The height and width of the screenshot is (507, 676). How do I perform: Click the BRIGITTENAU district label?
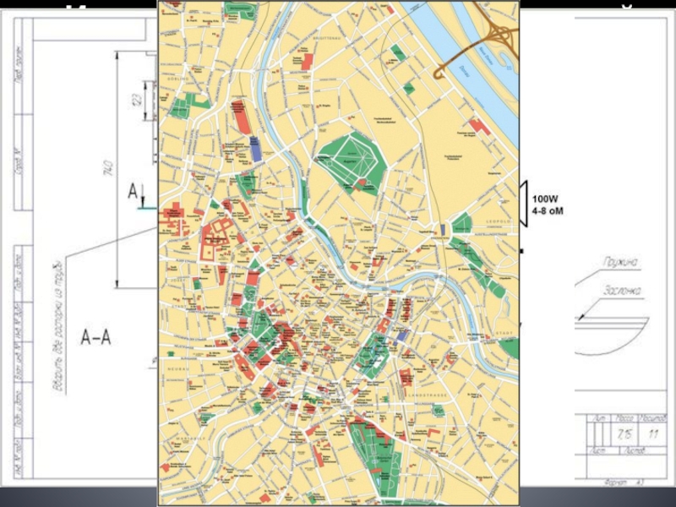pyautogui.click(x=326, y=38)
